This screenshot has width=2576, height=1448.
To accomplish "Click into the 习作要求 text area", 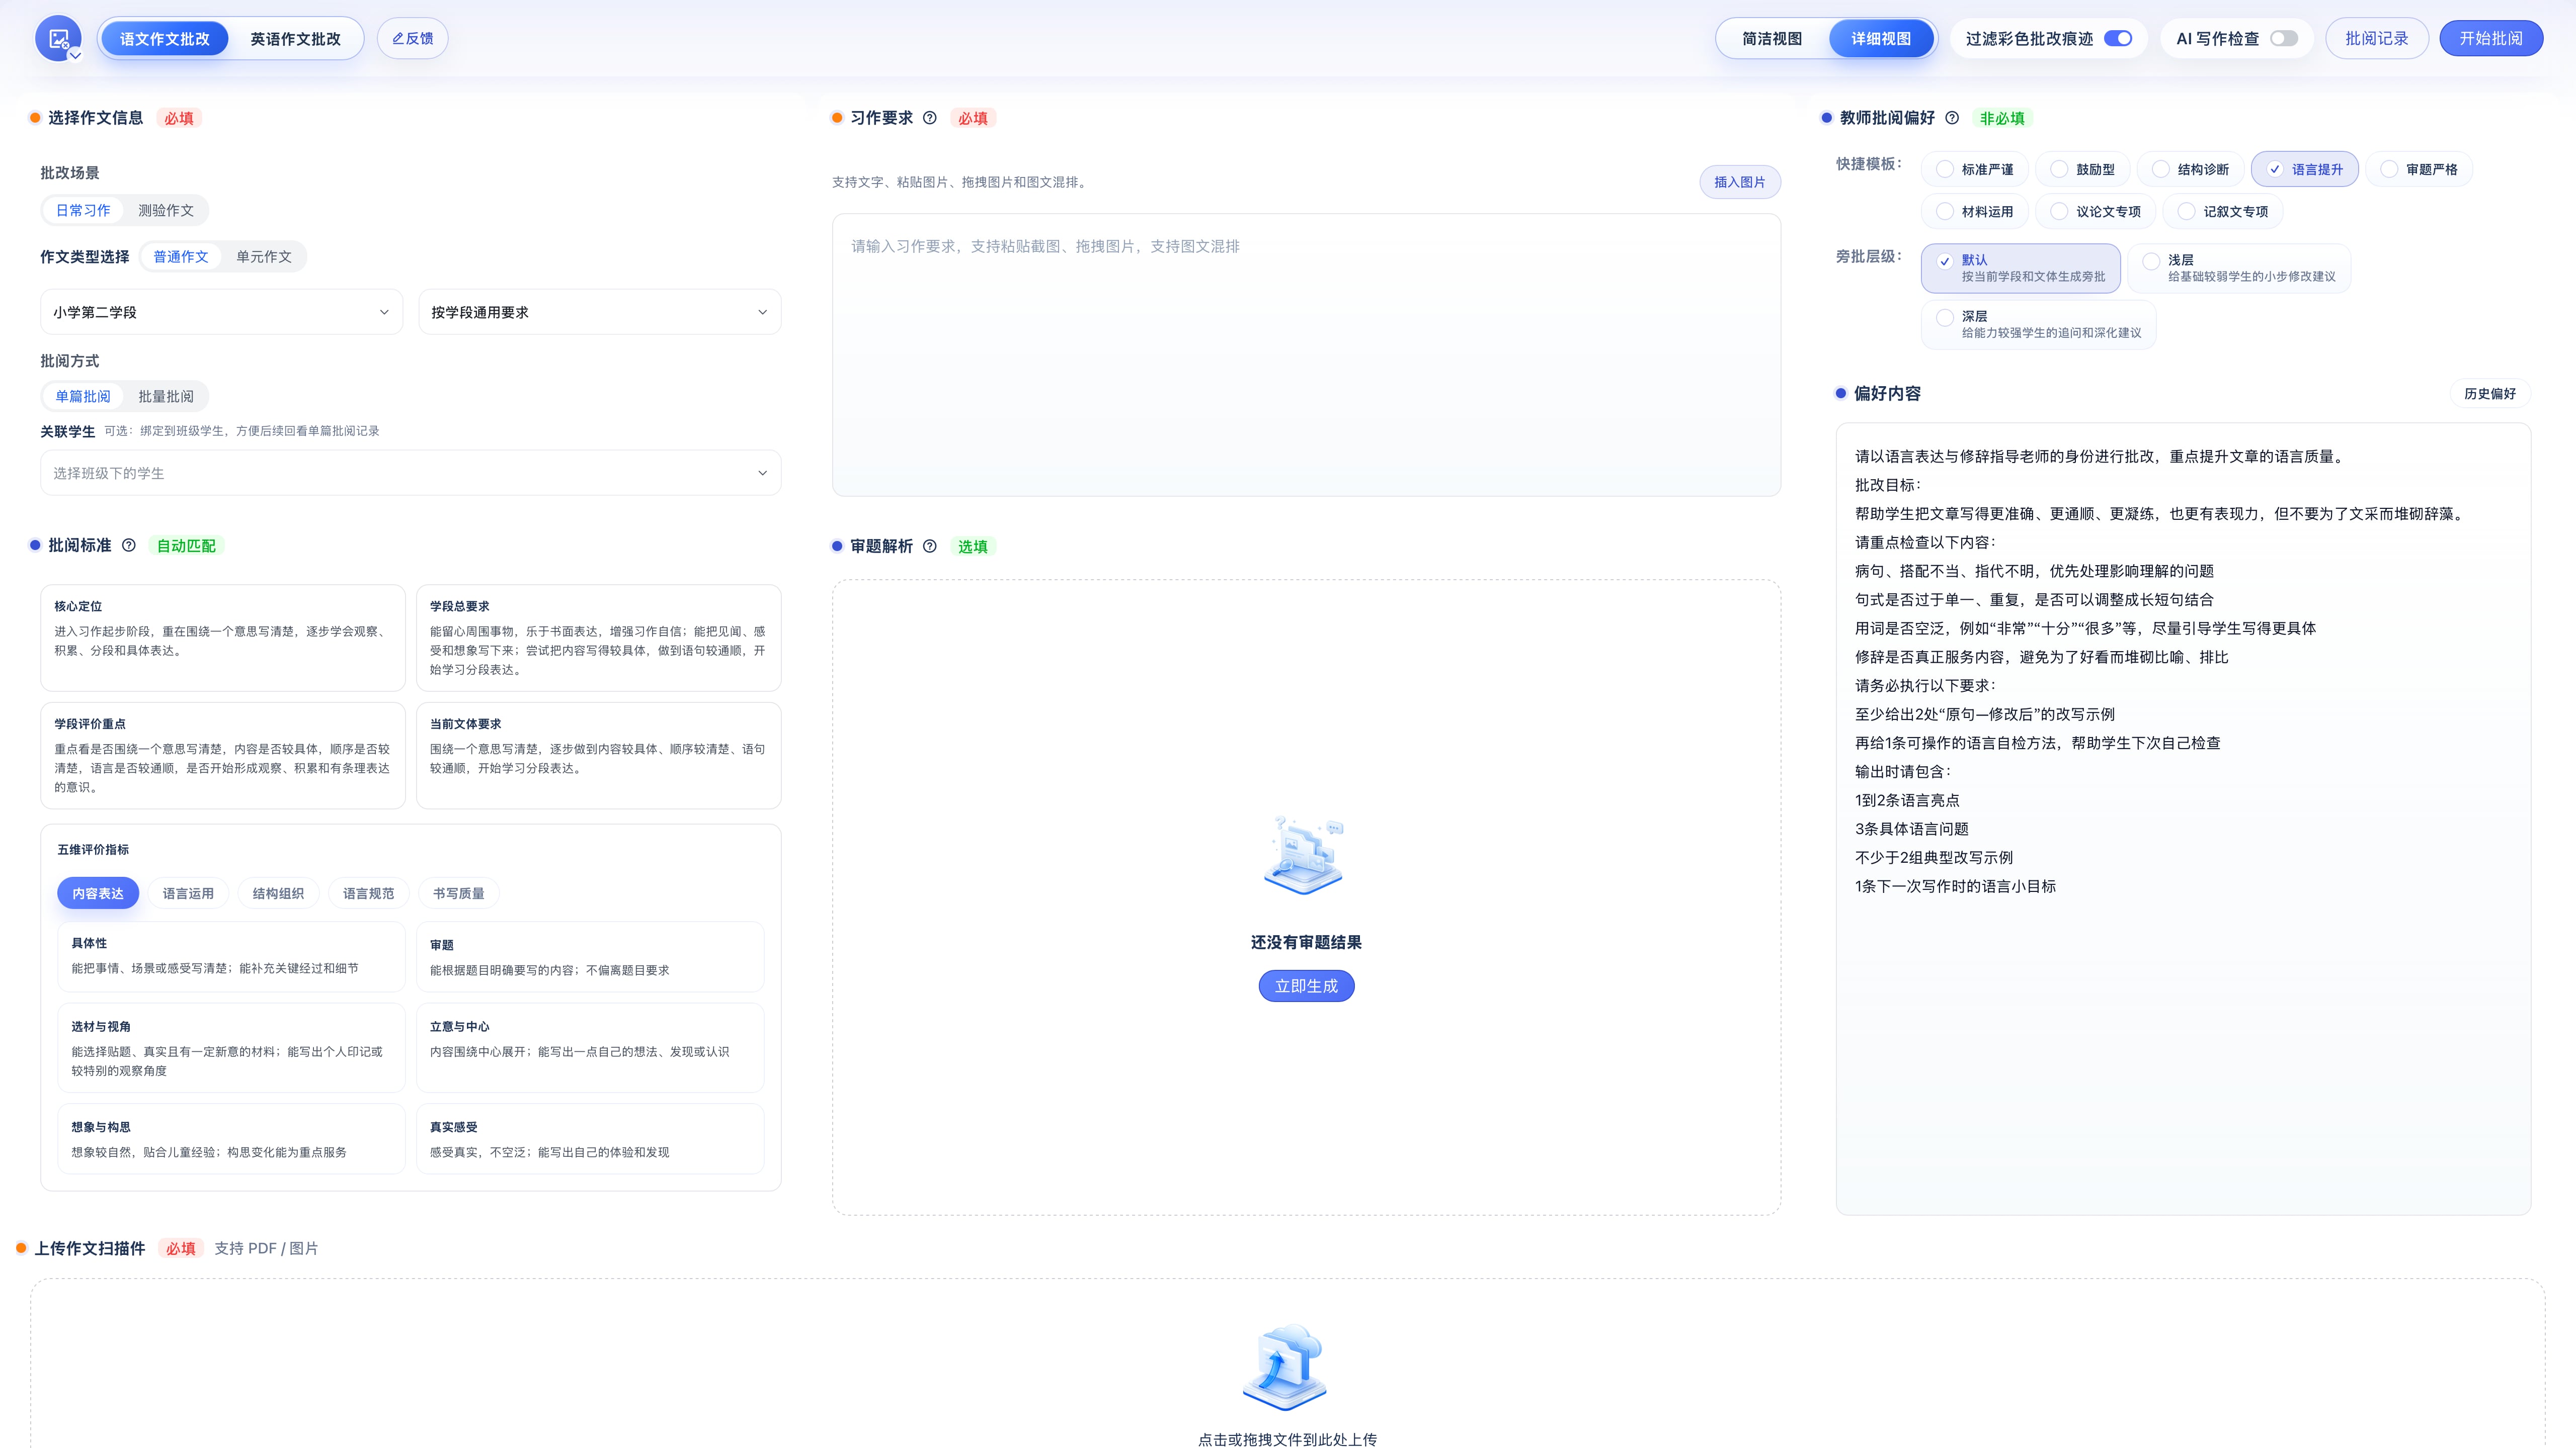I will coord(1306,355).
